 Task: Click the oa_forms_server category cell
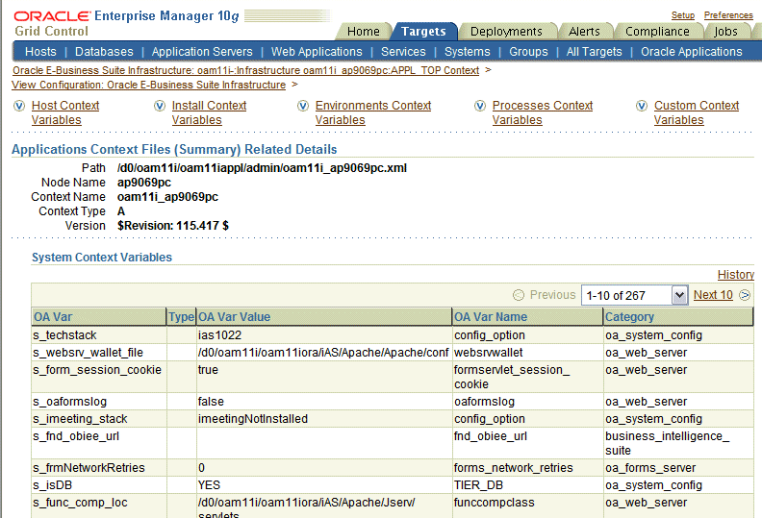pyautogui.click(x=679, y=468)
